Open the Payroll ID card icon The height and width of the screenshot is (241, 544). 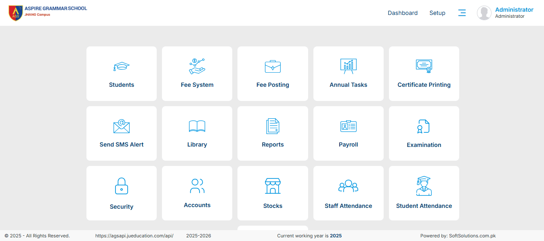coord(348,126)
